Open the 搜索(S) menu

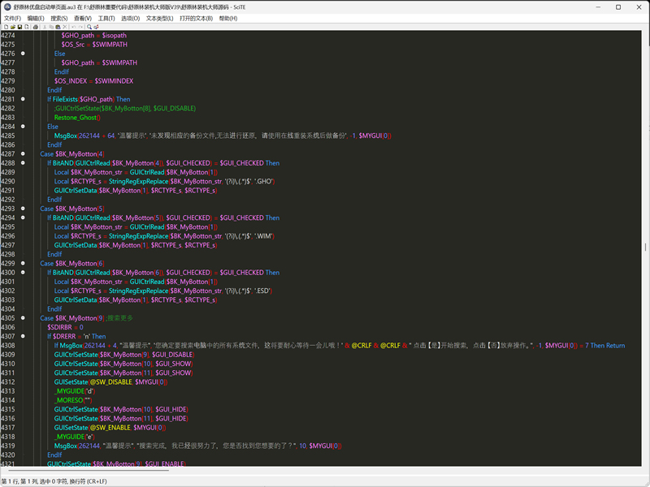[x=58, y=18]
